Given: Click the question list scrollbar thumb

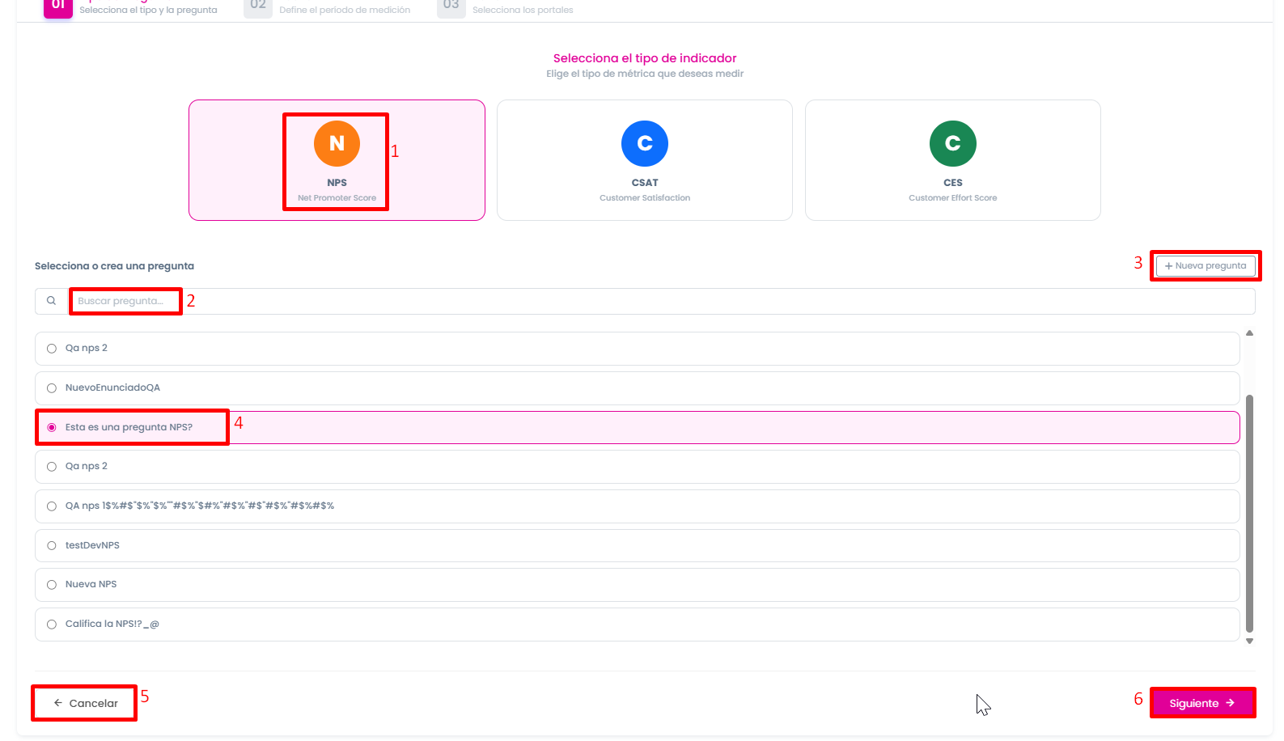Looking at the screenshot, I should pyautogui.click(x=1249, y=513).
